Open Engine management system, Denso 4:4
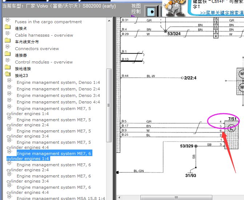Screen dimensions: 244x200 (x=58, y=102)
